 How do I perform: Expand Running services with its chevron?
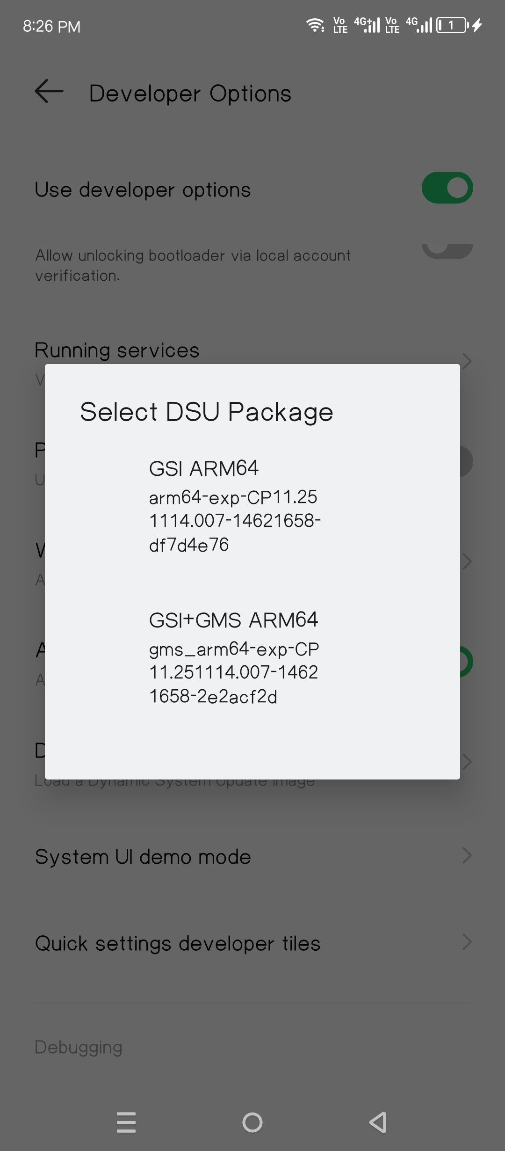point(468,361)
